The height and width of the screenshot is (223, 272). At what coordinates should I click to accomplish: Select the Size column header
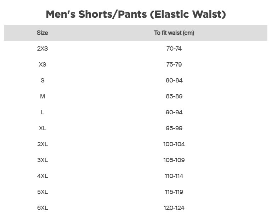[42, 33]
